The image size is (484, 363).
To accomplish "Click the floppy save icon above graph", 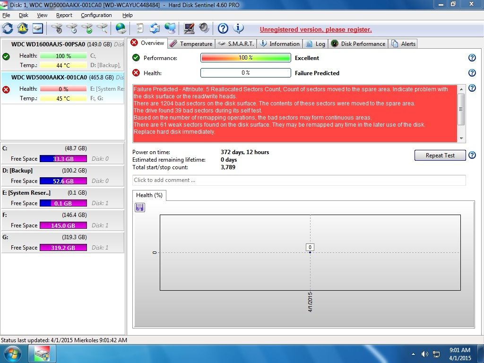I will 140,207.
